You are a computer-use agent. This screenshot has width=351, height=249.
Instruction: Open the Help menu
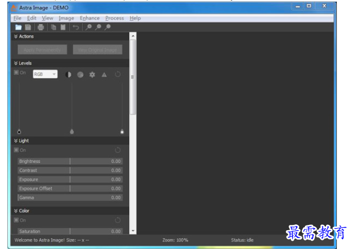click(135, 18)
